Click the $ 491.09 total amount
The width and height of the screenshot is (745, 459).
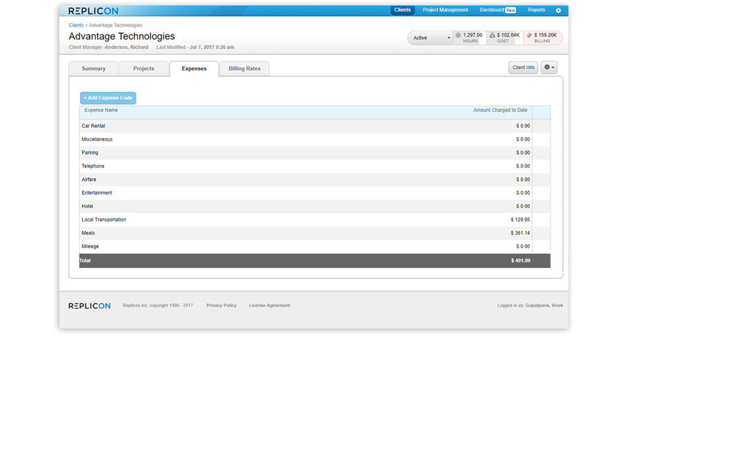coord(521,261)
